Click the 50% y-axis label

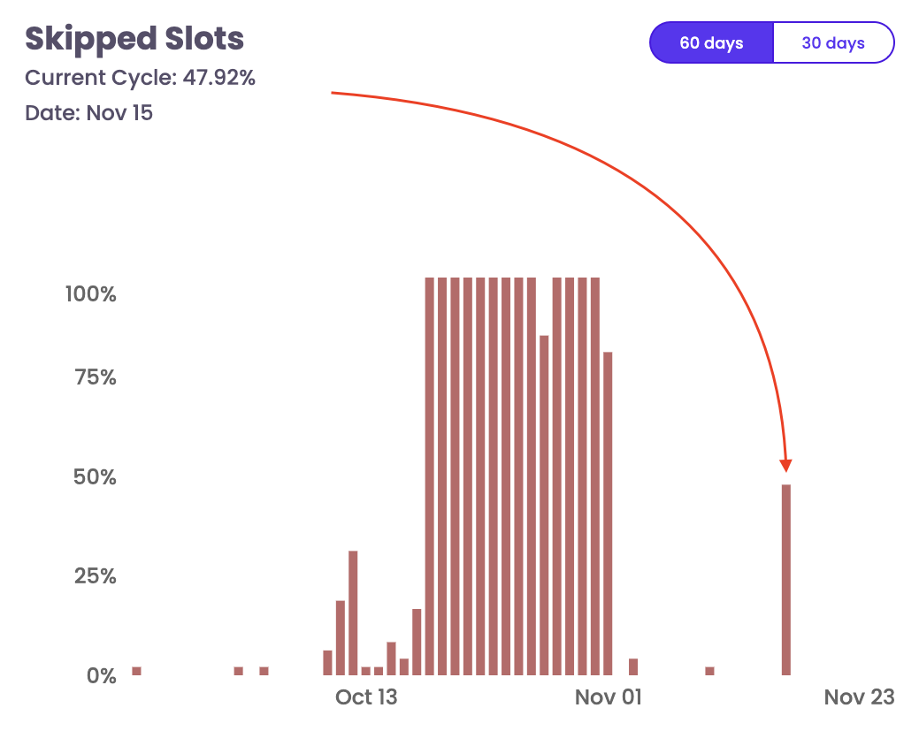click(x=93, y=477)
